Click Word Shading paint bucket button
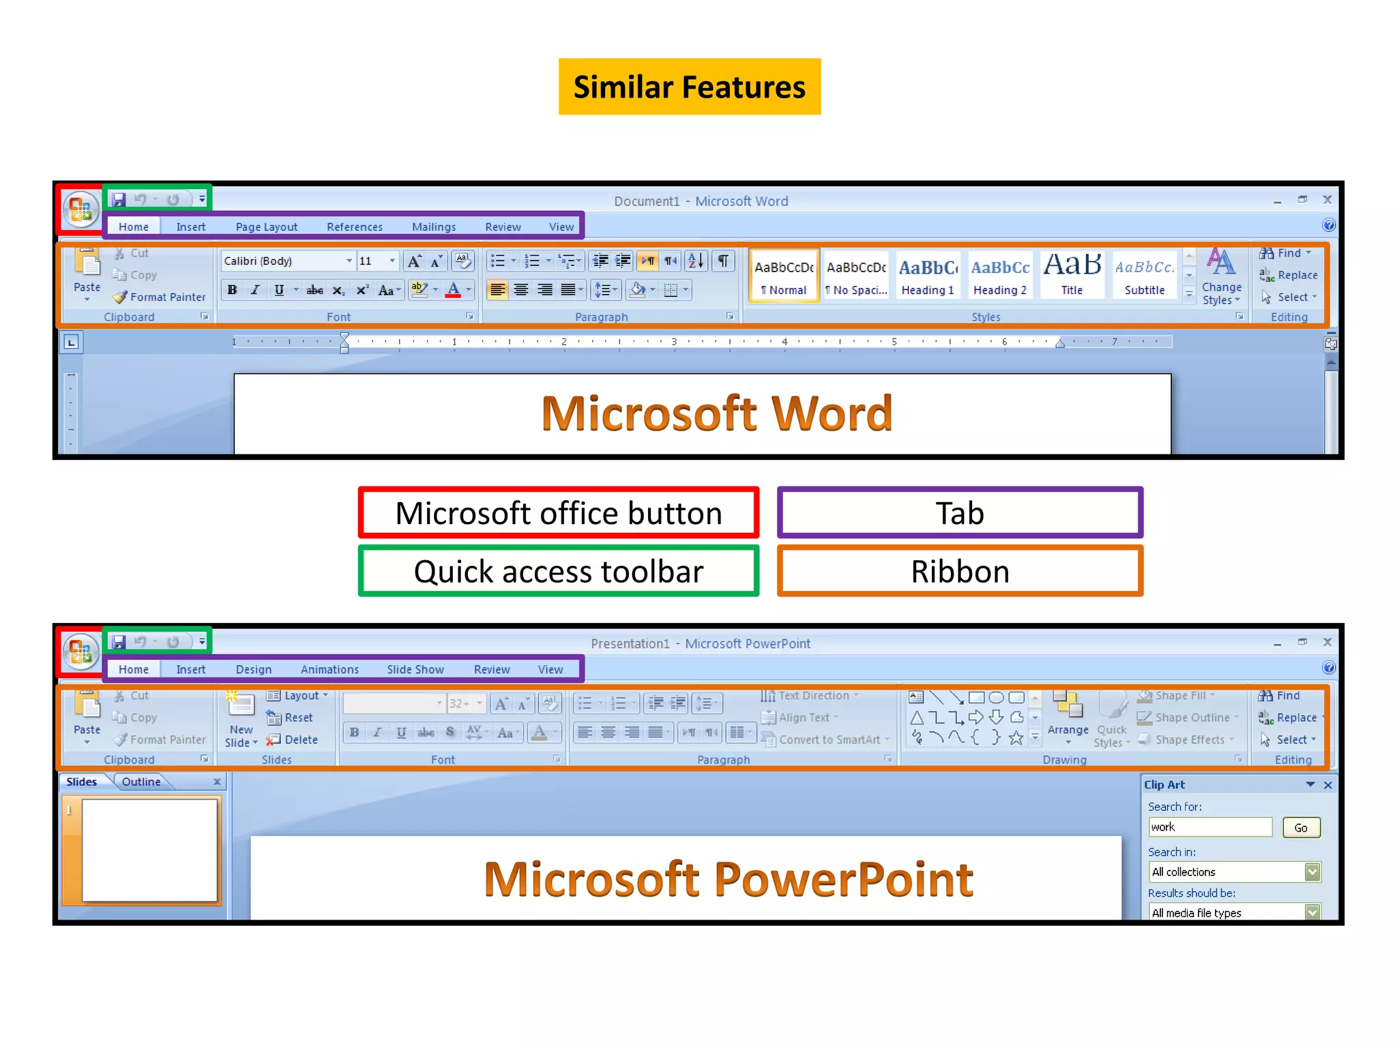 638,290
